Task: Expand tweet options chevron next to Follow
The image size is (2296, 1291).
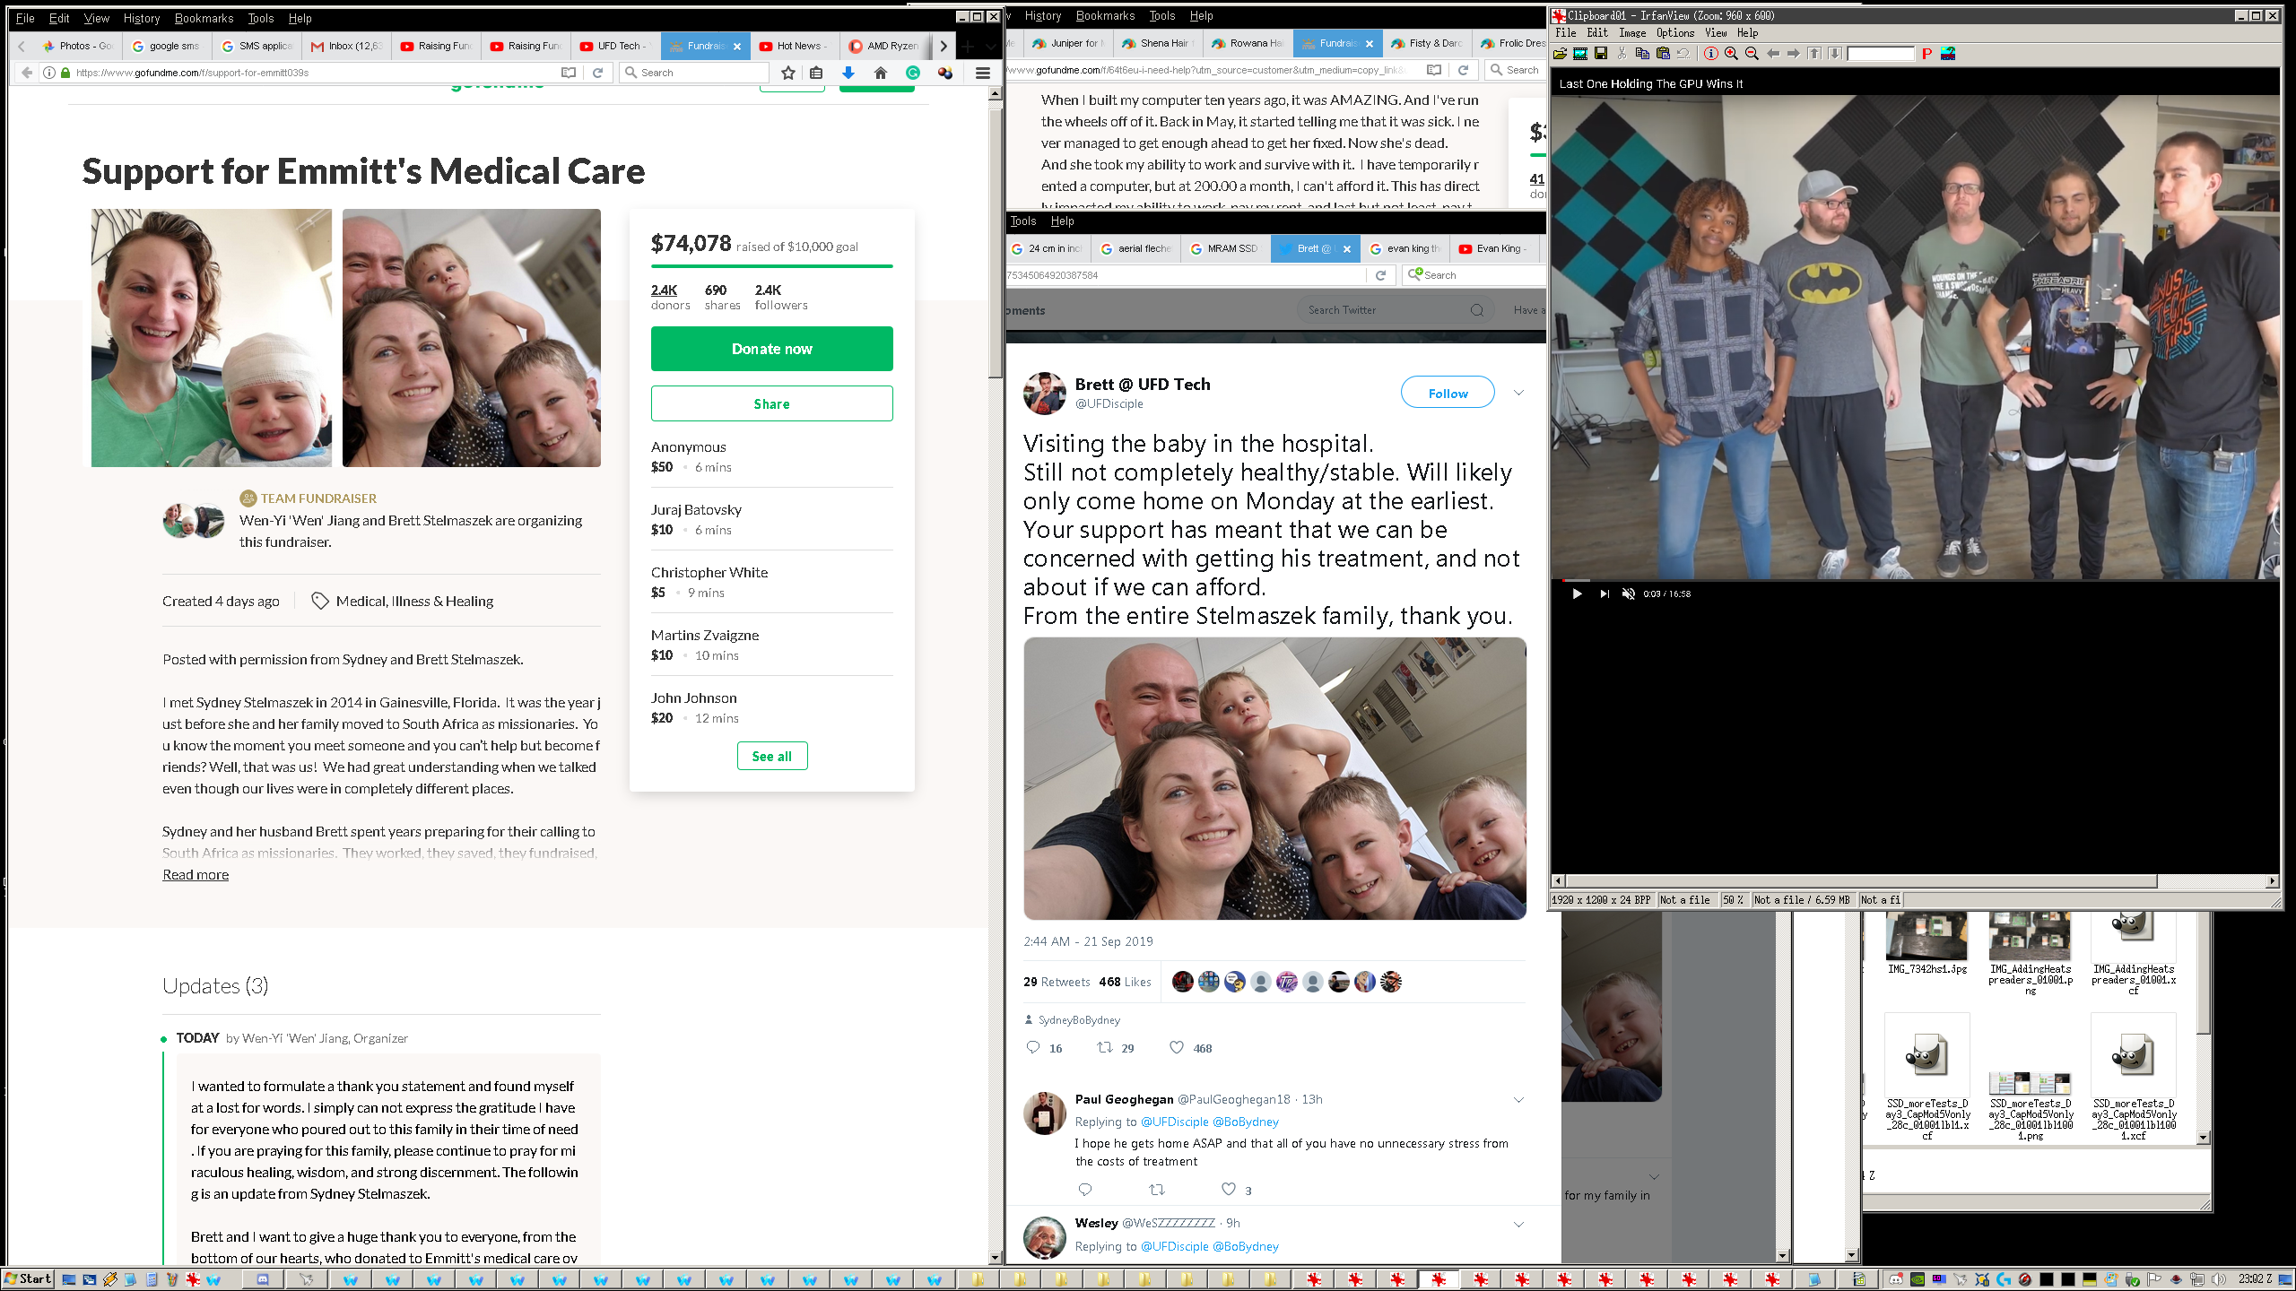Action: [1518, 393]
